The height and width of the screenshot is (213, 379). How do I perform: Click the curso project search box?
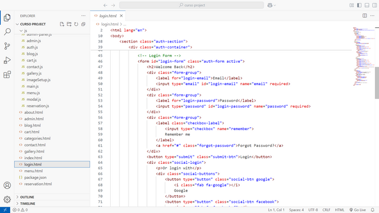[x=192, y=5]
